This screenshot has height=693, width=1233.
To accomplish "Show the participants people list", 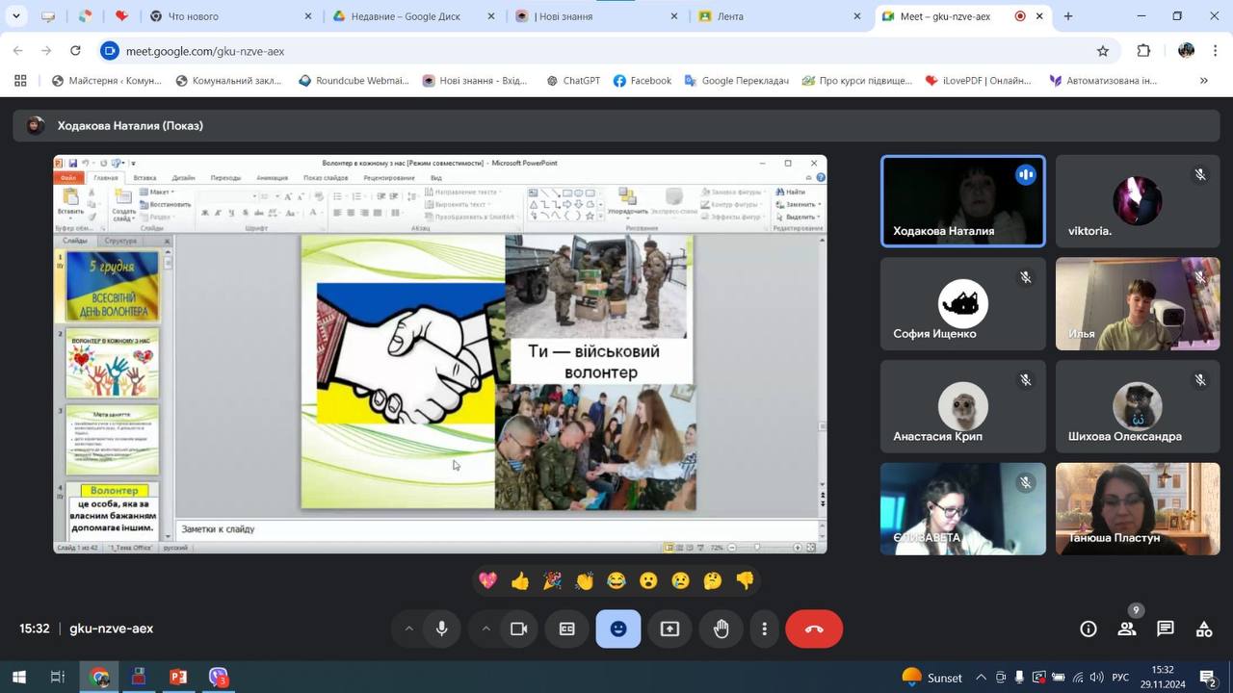I will pos(1127,629).
